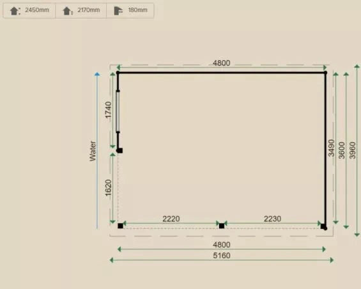Select the middle support post at front
361x289 pixels.
(x=222, y=226)
